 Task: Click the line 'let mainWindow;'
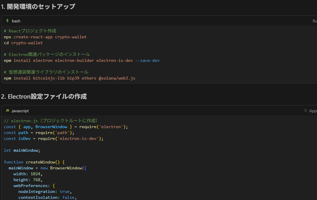click(22, 150)
